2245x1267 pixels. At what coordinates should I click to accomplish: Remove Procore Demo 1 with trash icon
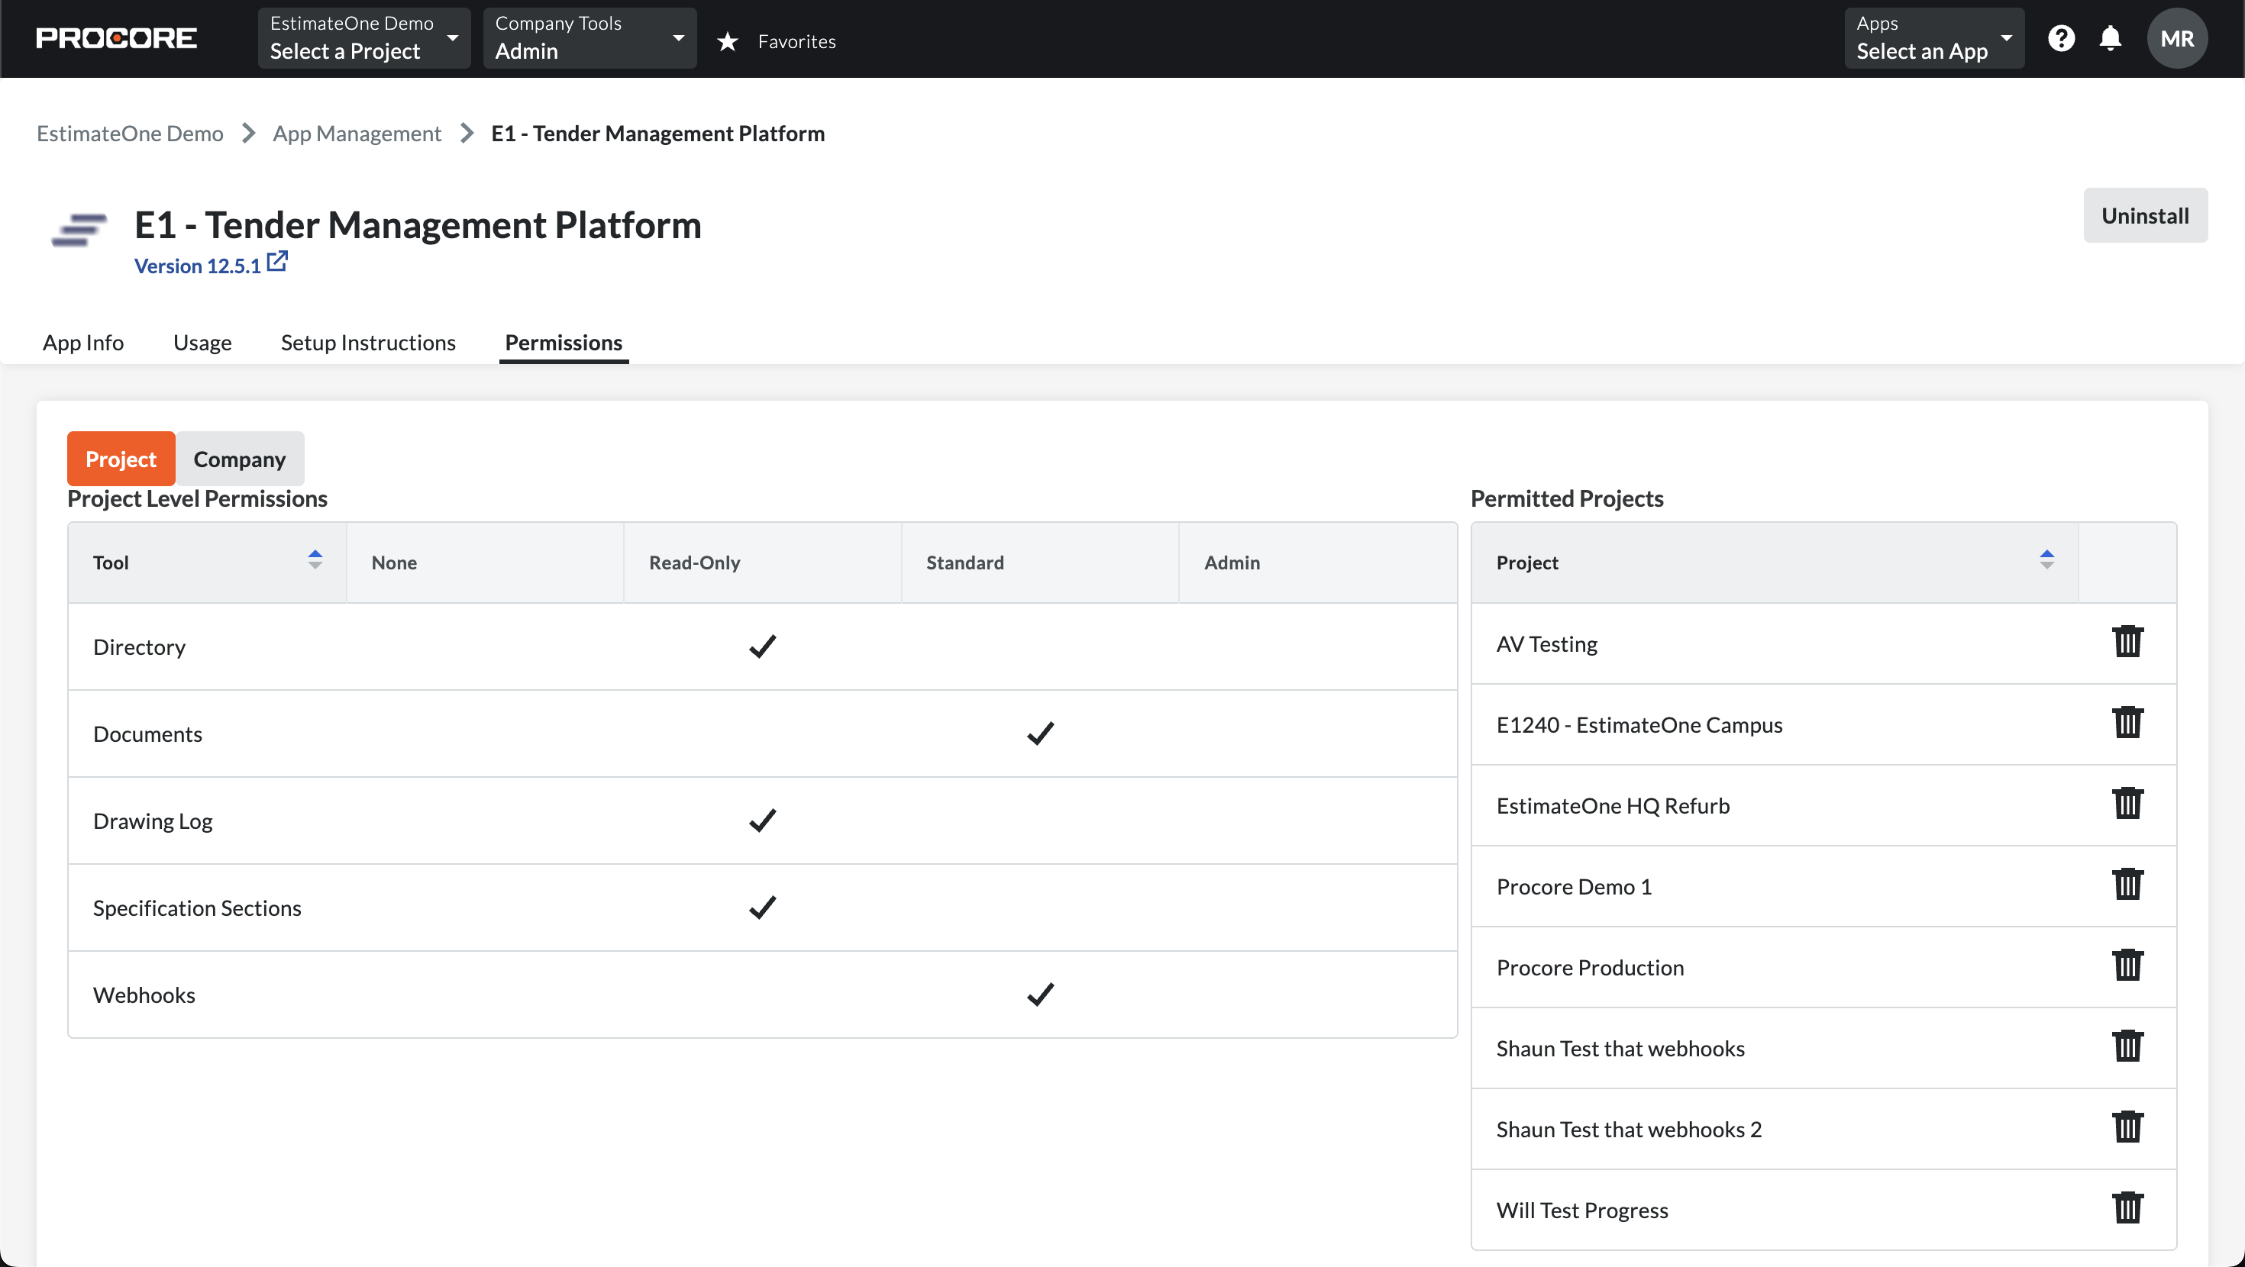tap(2127, 885)
